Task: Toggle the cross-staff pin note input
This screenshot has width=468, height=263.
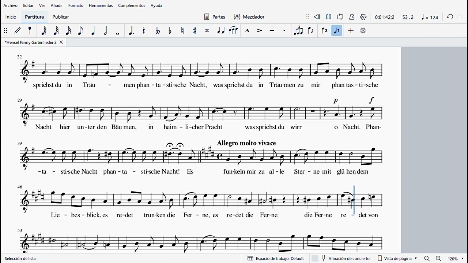Action: [x=30, y=31]
